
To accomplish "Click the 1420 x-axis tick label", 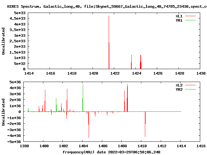I will 93,73.
